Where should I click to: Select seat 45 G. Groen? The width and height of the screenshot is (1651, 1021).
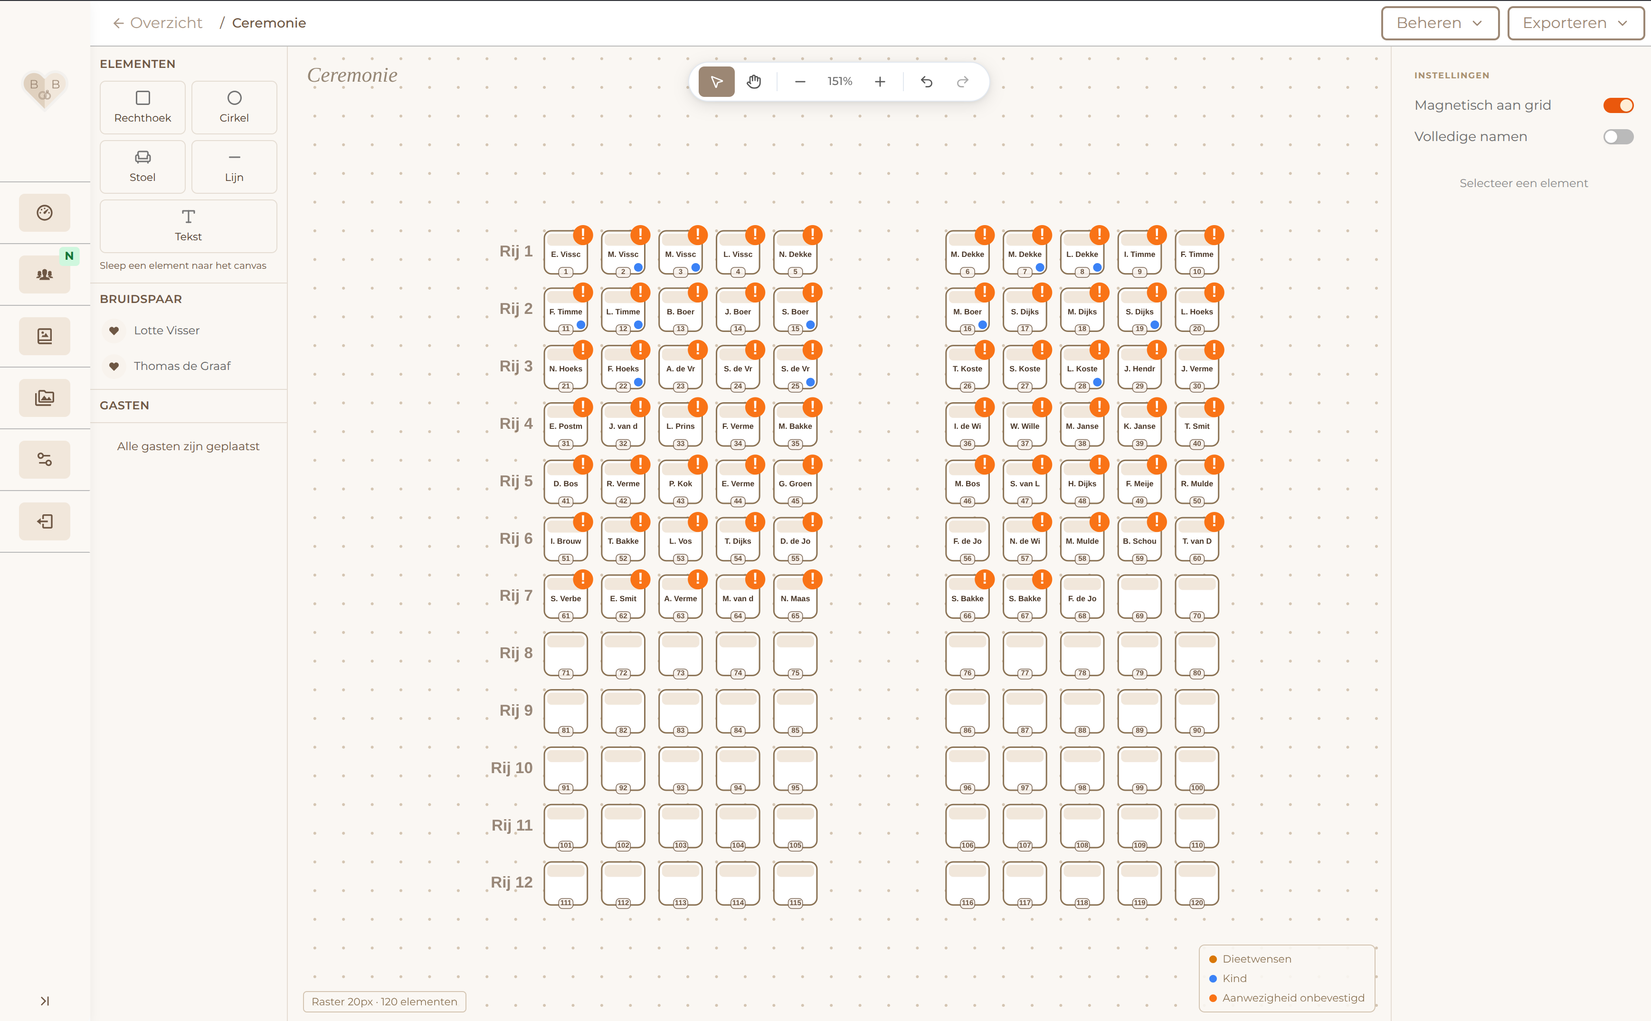coord(796,482)
